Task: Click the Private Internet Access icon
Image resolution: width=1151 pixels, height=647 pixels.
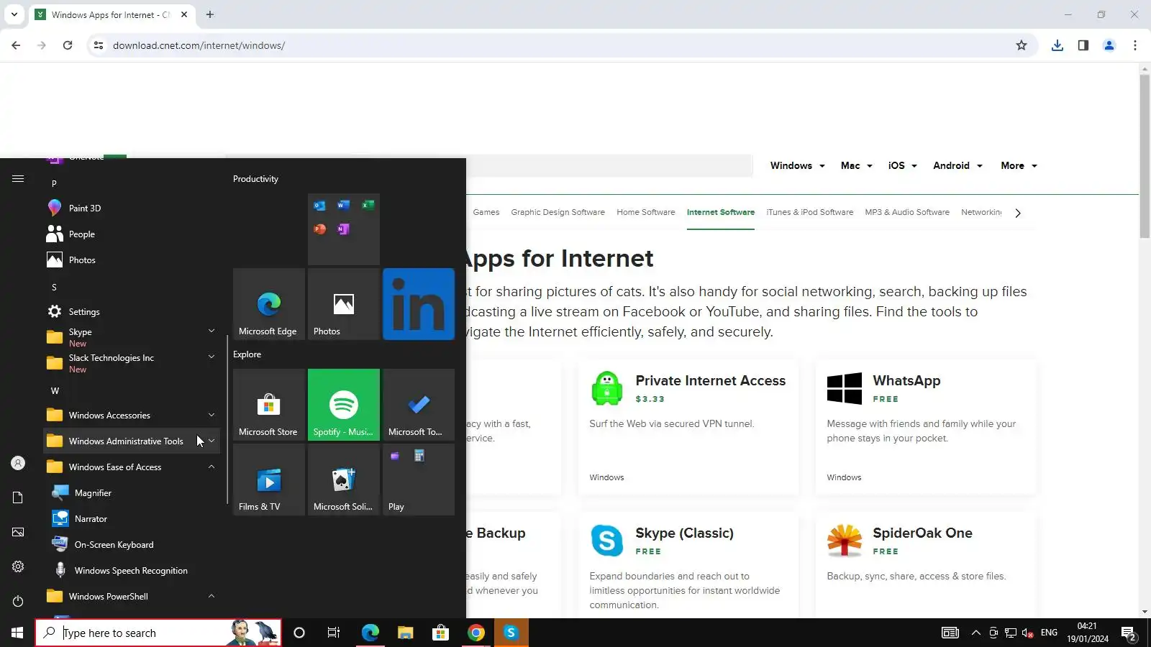Action: 607,388
